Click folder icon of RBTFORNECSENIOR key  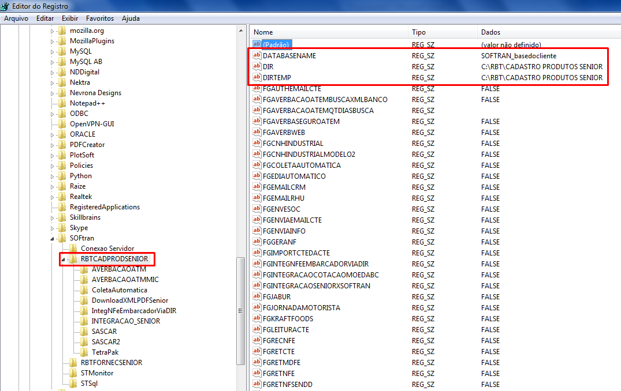point(73,363)
